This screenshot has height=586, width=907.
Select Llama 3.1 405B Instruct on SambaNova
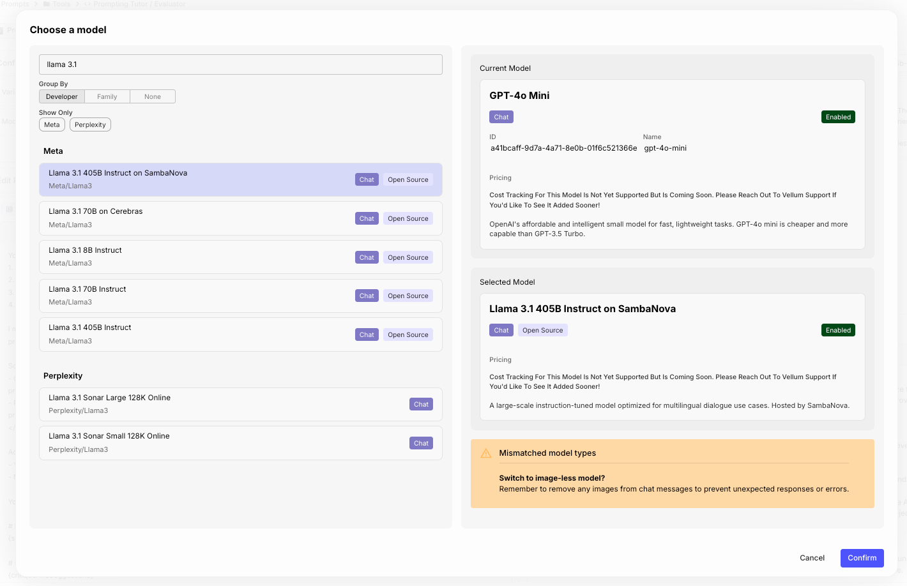pyautogui.click(x=241, y=179)
